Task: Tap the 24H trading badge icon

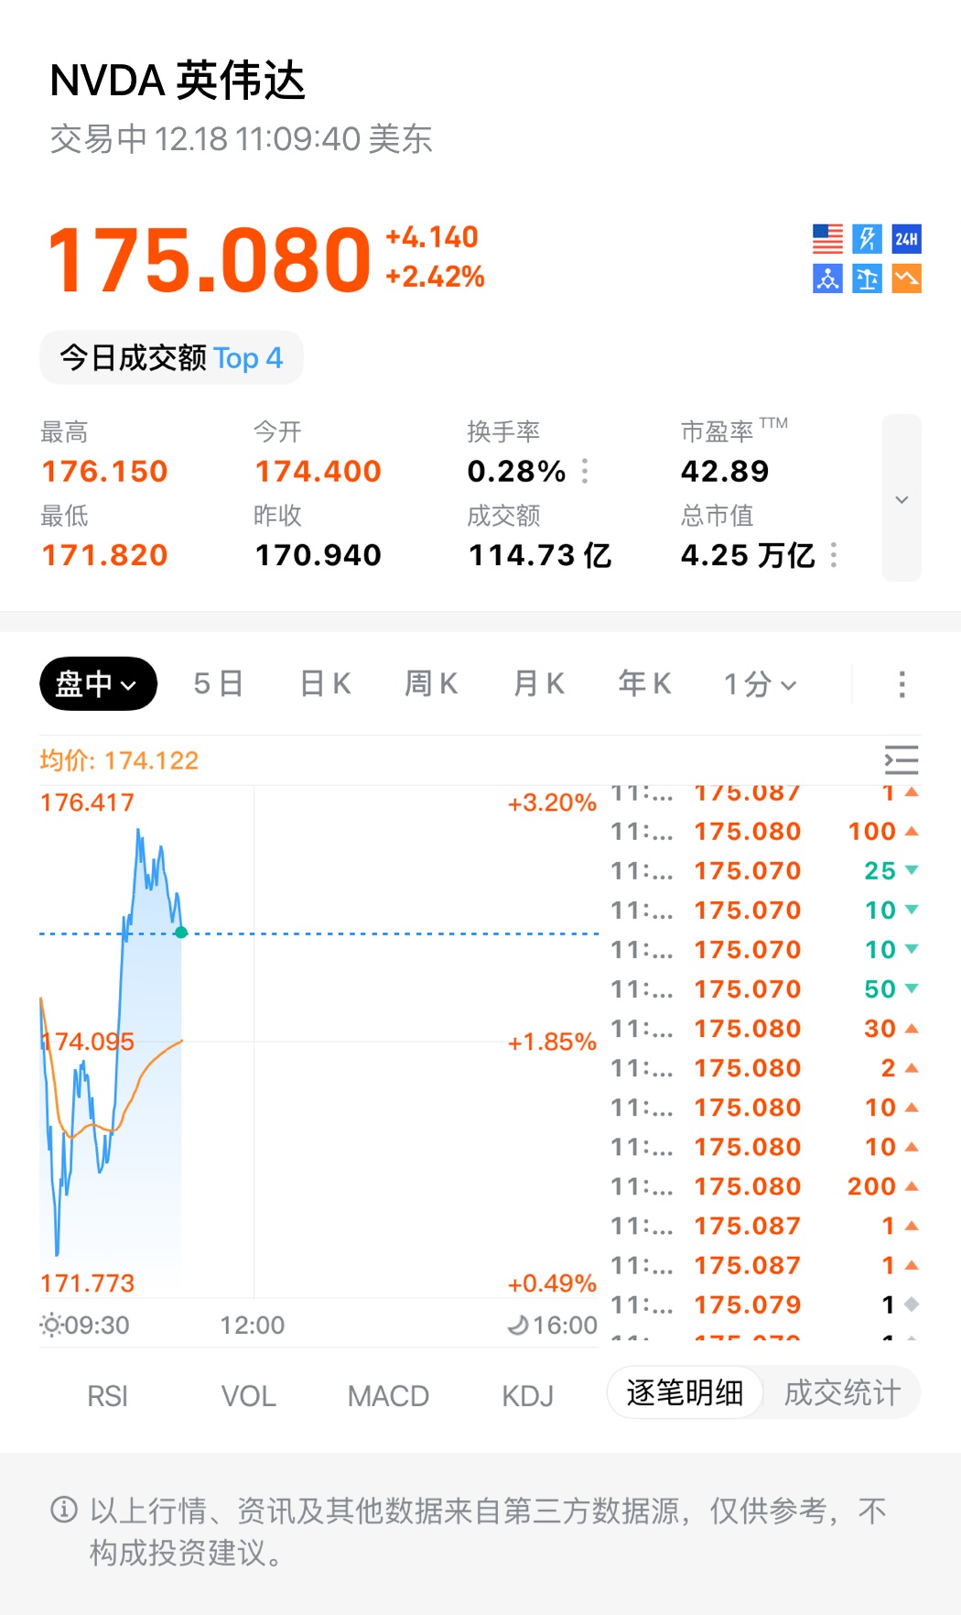Action: 906,239
